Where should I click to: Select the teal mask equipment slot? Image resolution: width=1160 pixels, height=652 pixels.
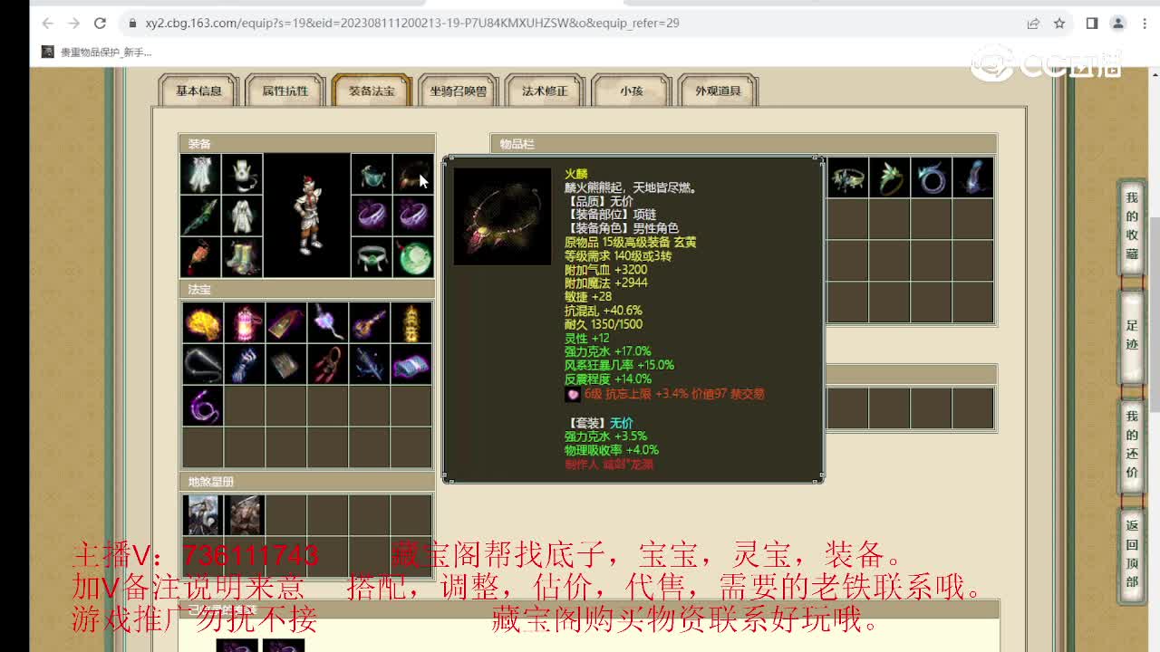coord(371,174)
